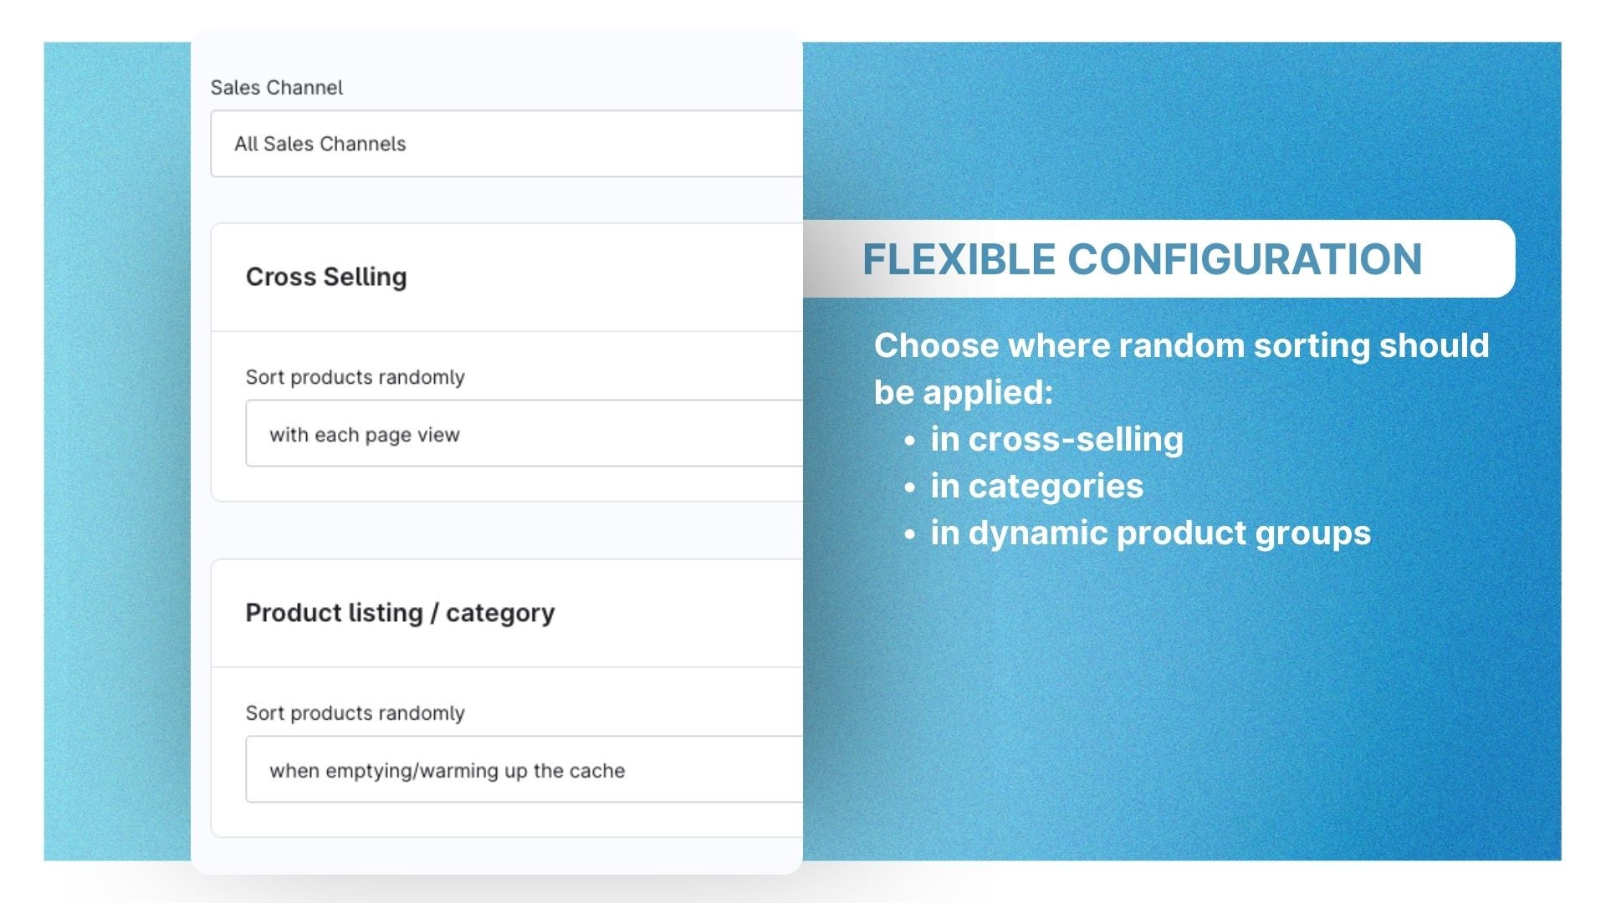
Task: Click the word 'category' in the listing heading
Action: click(499, 613)
